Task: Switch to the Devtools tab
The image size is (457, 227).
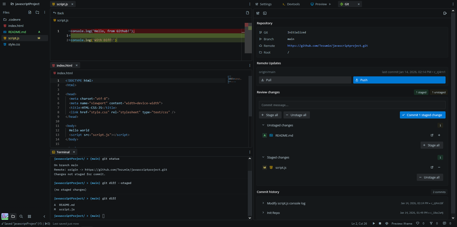Action: tap(291, 4)
